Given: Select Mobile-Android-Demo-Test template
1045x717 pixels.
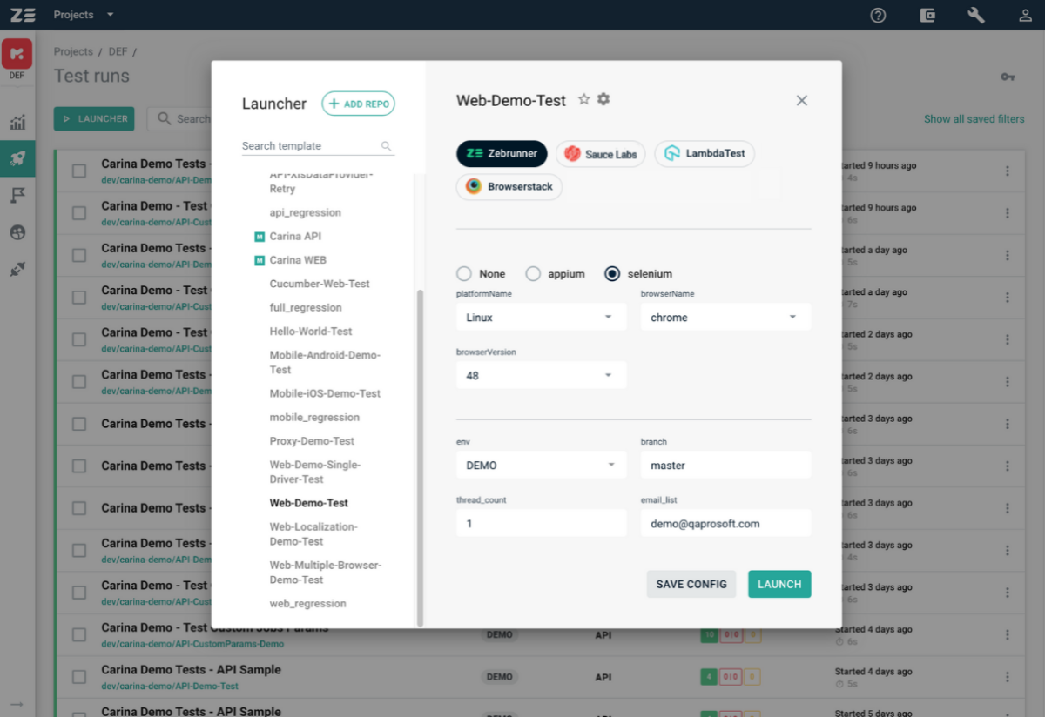Looking at the screenshot, I should point(325,362).
